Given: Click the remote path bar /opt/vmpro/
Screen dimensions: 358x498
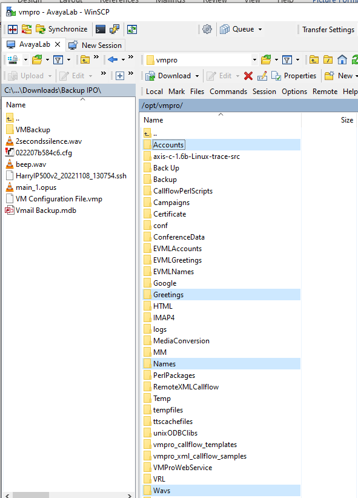Looking at the screenshot, I should tap(248, 106).
